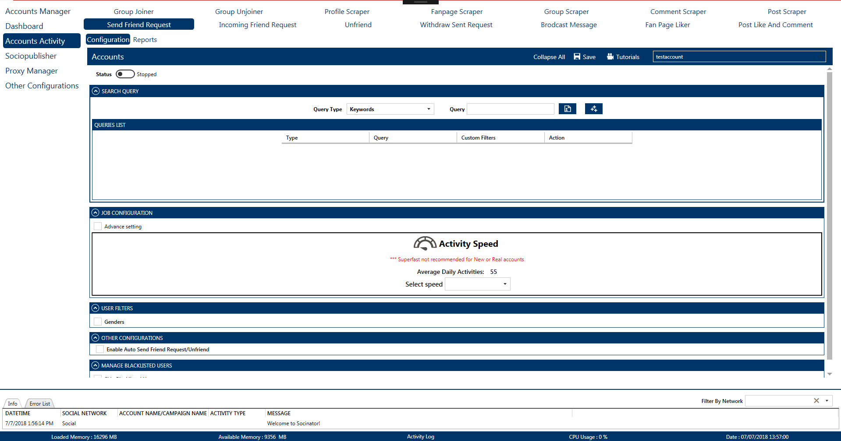Open Sociopublisher in the sidebar
This screenshot has height=441, width=841.
click(31, 56)
